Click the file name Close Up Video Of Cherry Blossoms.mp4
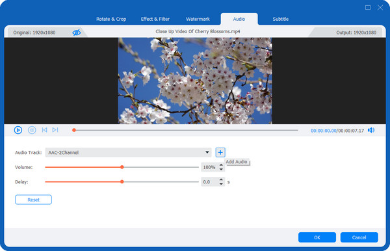Image resolution: width=390 pixels, height=251 pixels. coord(198,32)
